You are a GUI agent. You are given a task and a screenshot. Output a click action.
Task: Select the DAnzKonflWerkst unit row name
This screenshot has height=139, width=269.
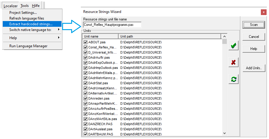coord(103,114)
